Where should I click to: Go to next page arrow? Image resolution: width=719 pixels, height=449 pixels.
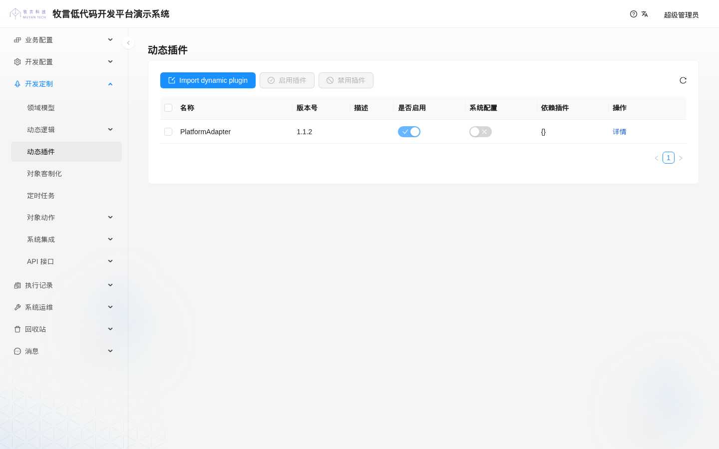[681, 158]
